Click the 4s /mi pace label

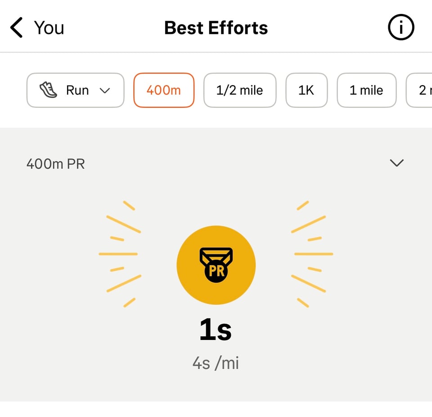tap(216, 362)
